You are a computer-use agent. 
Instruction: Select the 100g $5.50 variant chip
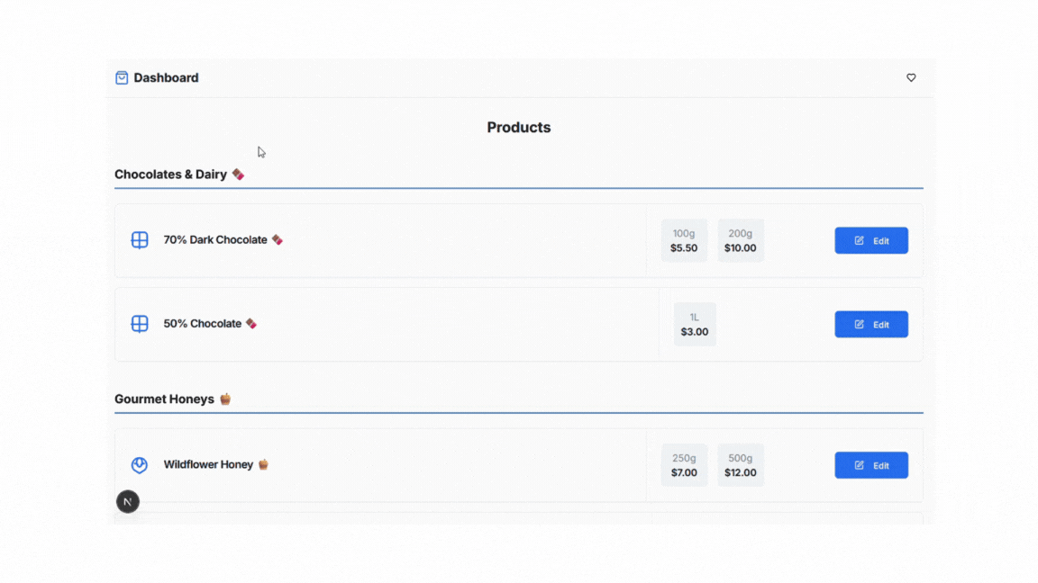[x=684, y=240]
